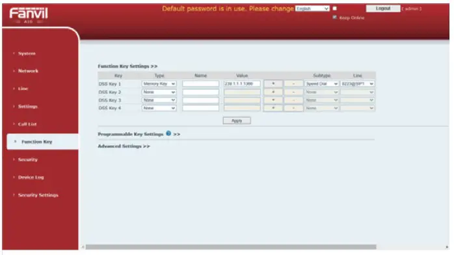Click the DSS Key 2 Value field
Image resolution: width=454 pixels, height=255 pixels.
click(242, 92)
